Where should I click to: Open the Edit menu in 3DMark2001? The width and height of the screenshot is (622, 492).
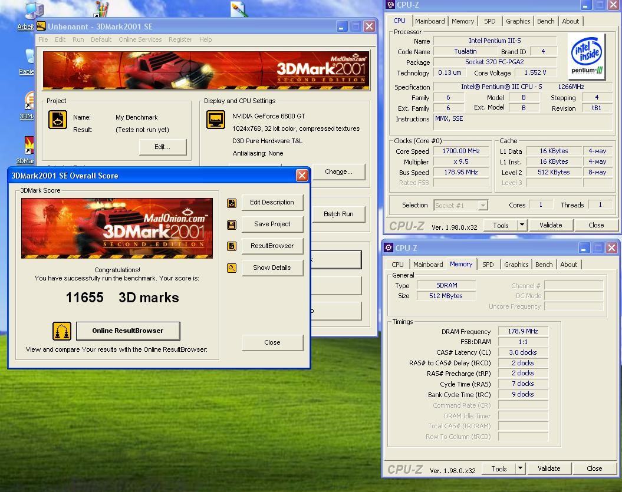[x=60, y=39]
